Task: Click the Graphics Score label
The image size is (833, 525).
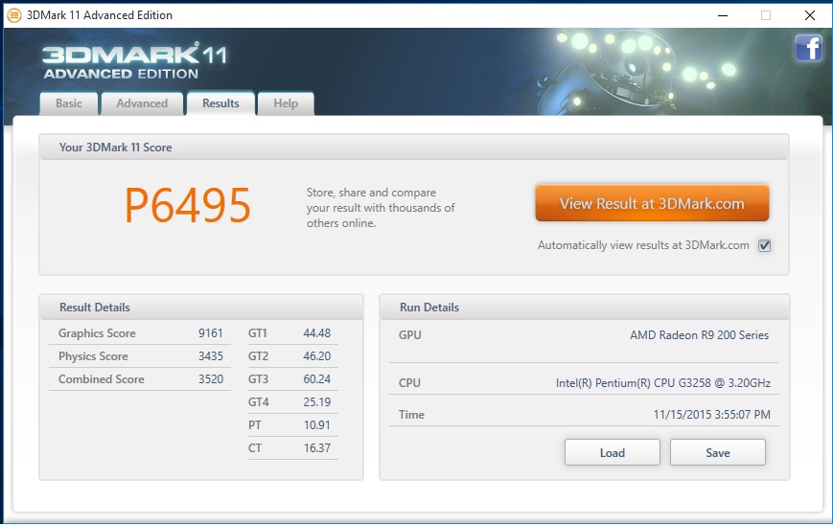Action: (97, 333)
